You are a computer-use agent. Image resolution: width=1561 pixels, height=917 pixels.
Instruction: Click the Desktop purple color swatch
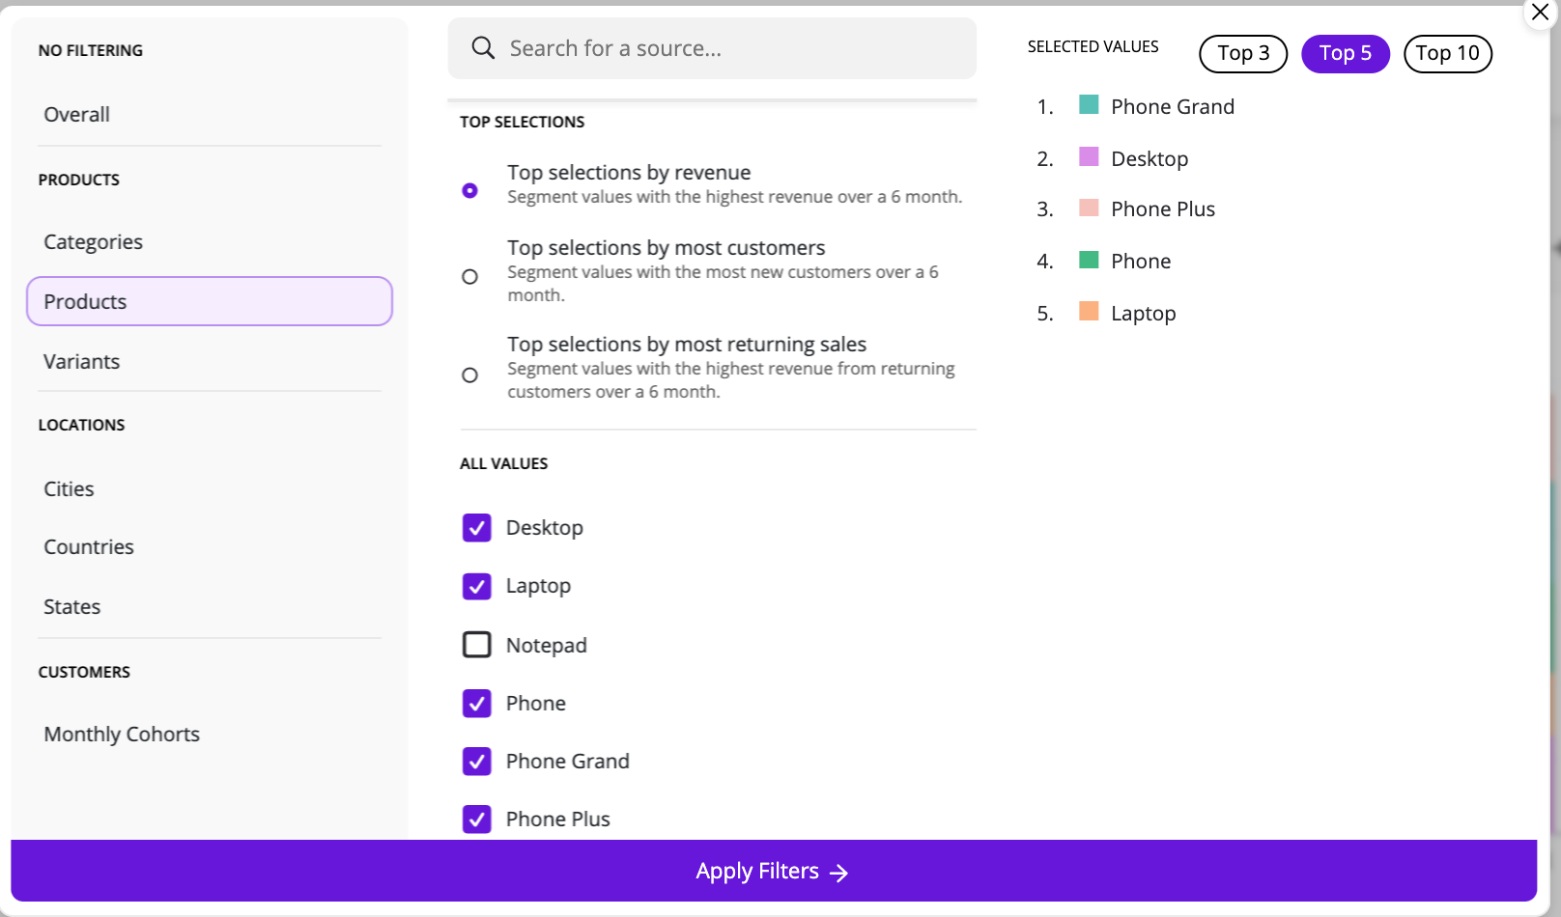(1089, 157)
